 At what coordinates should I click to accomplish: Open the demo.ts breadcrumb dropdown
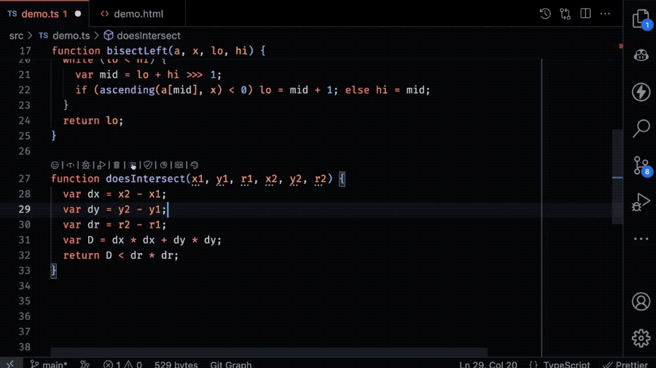[64, 36]
